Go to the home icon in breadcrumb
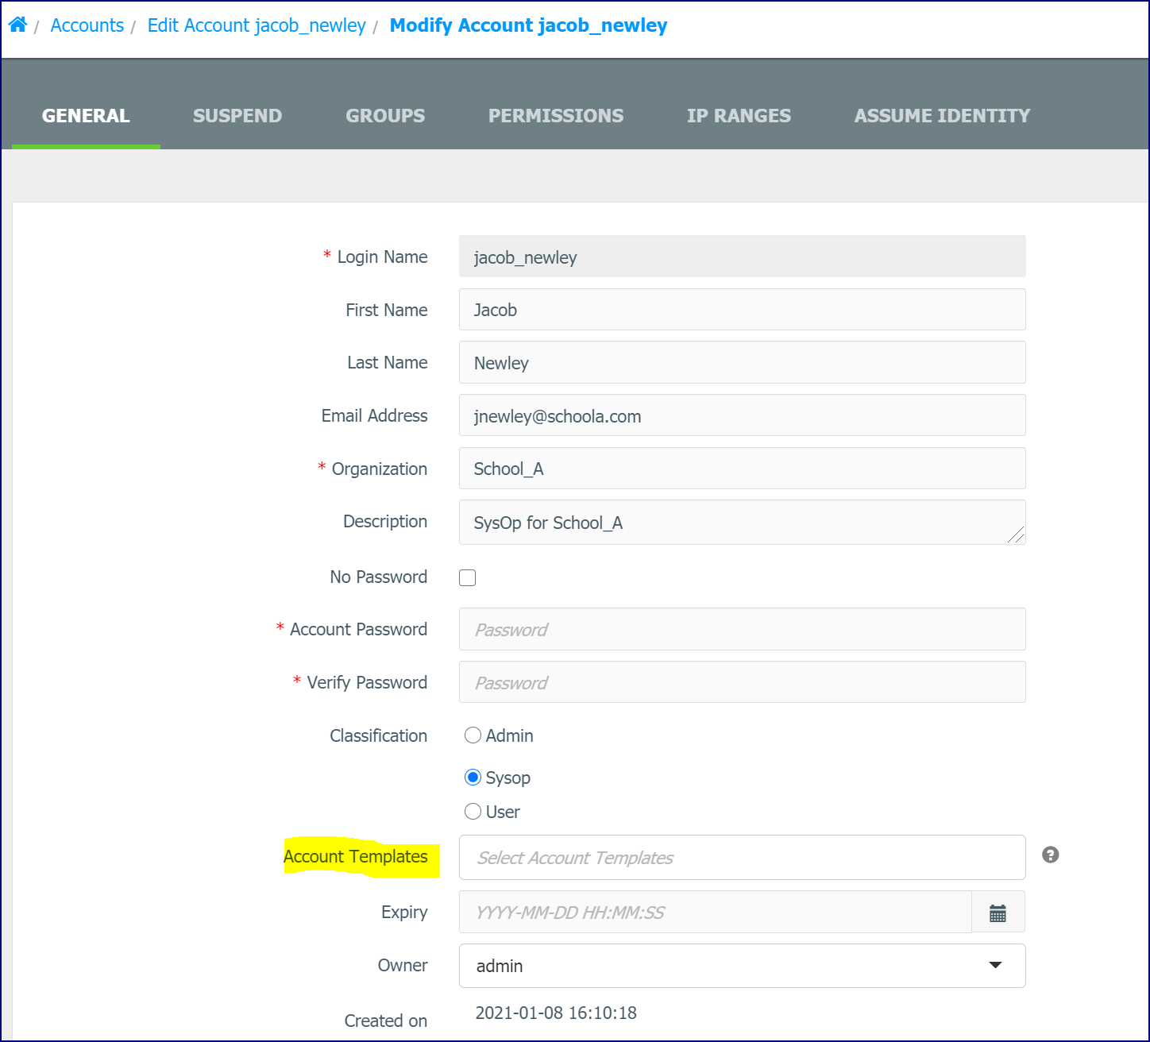 (x=17, y=25)
